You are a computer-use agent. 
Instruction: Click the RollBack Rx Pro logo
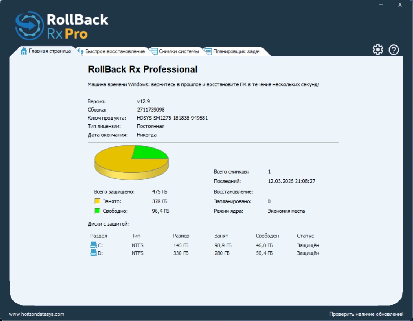coord(62,26)
